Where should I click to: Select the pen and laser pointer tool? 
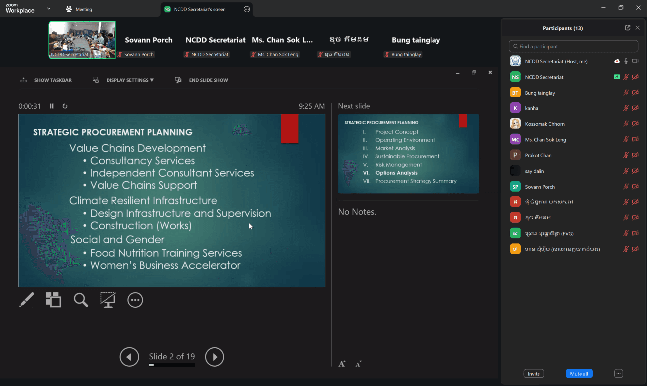[27, 300]
